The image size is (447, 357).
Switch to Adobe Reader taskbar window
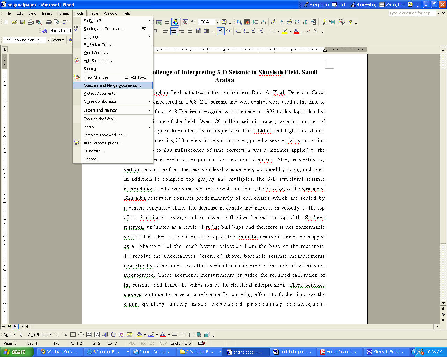coord(340,352)
